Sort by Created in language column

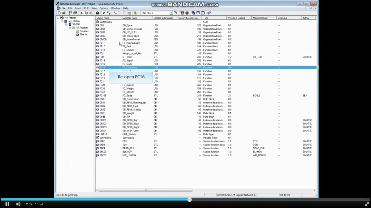coord(165,18)
